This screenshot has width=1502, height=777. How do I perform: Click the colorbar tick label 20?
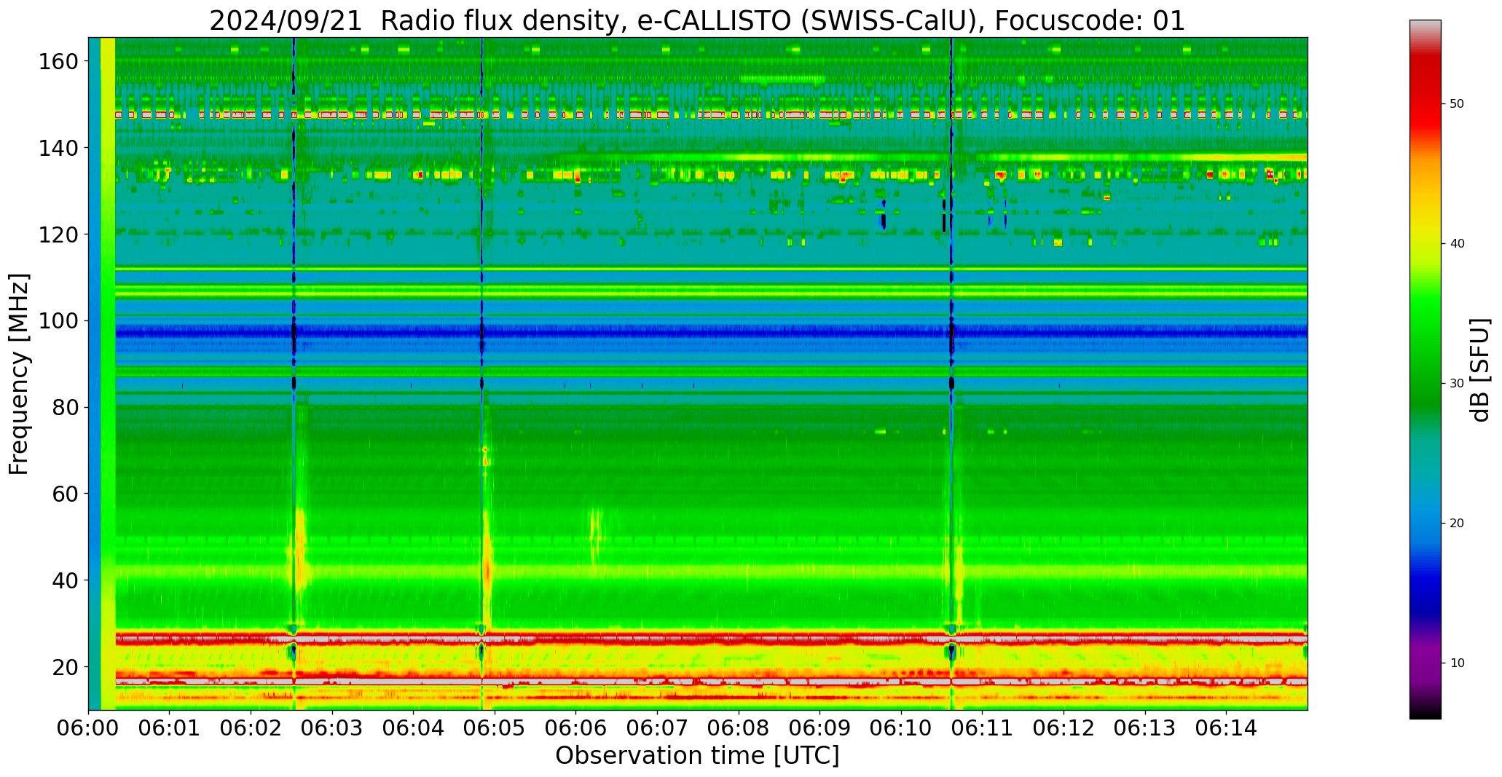[1457, 524]
